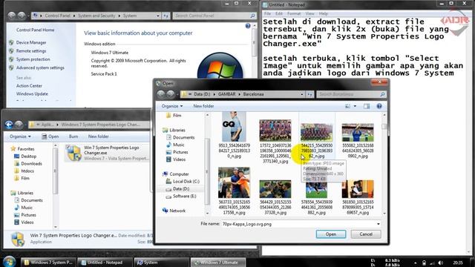The height and width of the screenshot is (267, 475).
Task: Open Organize dropdown in the Explorer window
Action: [20, 136]
